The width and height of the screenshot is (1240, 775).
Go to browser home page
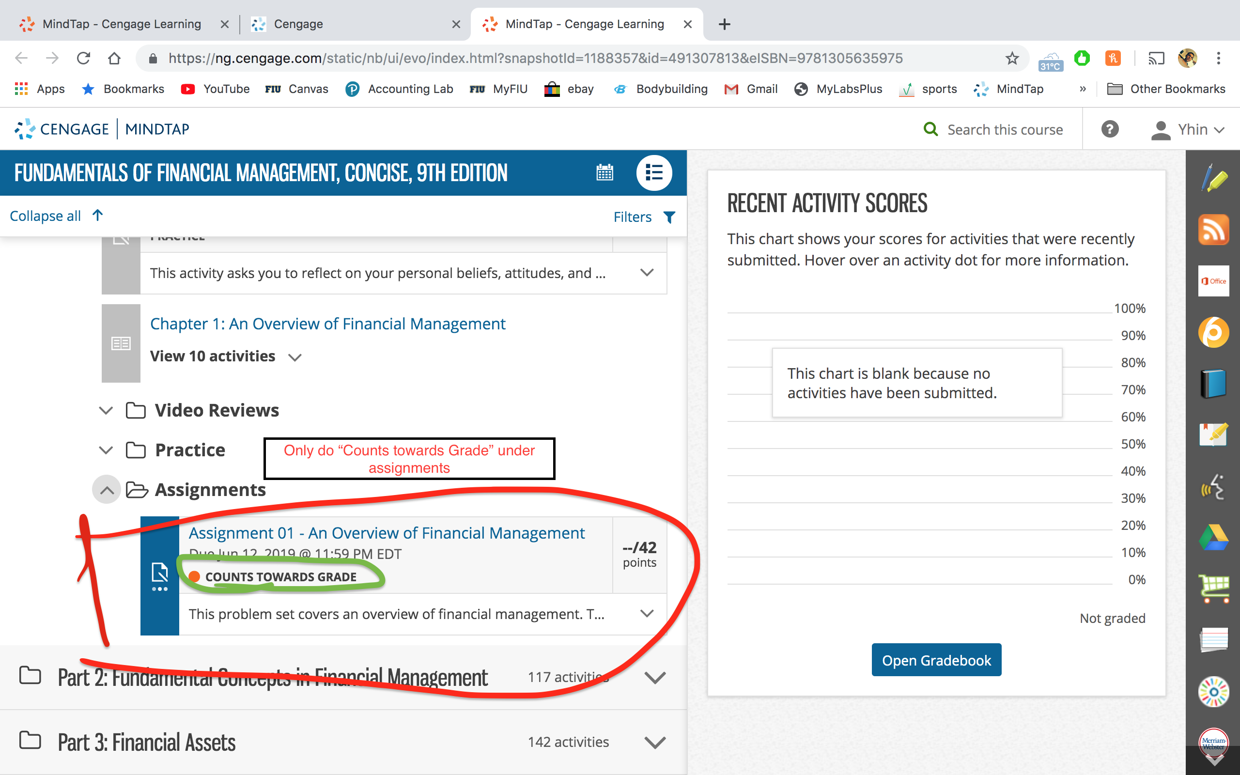pyautogui.click(x=114, y=59)
